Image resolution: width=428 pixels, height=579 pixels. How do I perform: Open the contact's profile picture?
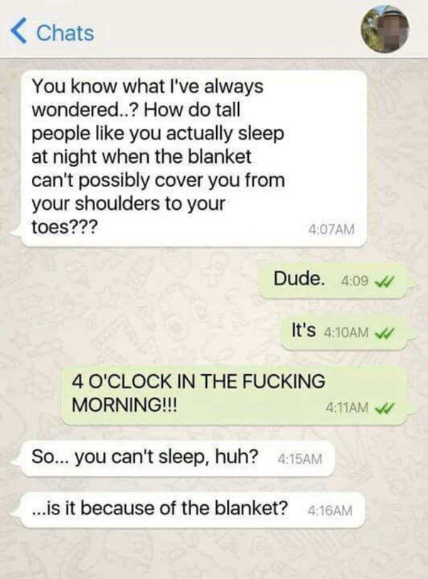pos(385,30)
